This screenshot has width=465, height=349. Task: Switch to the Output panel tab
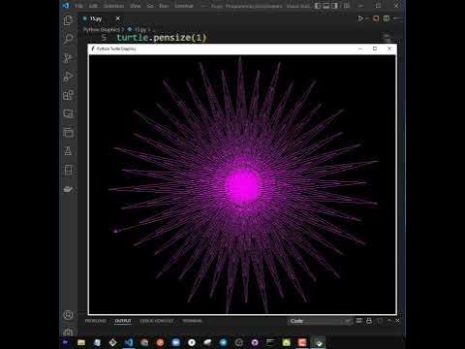(123, 321)
